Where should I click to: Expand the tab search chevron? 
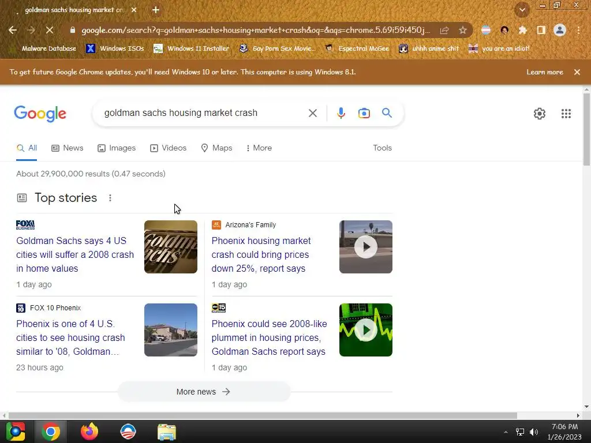522,10
